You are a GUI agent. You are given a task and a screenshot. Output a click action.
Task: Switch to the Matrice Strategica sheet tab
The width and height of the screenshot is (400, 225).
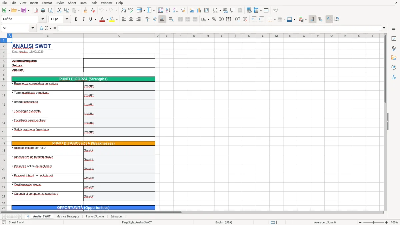tap(68, 216)
